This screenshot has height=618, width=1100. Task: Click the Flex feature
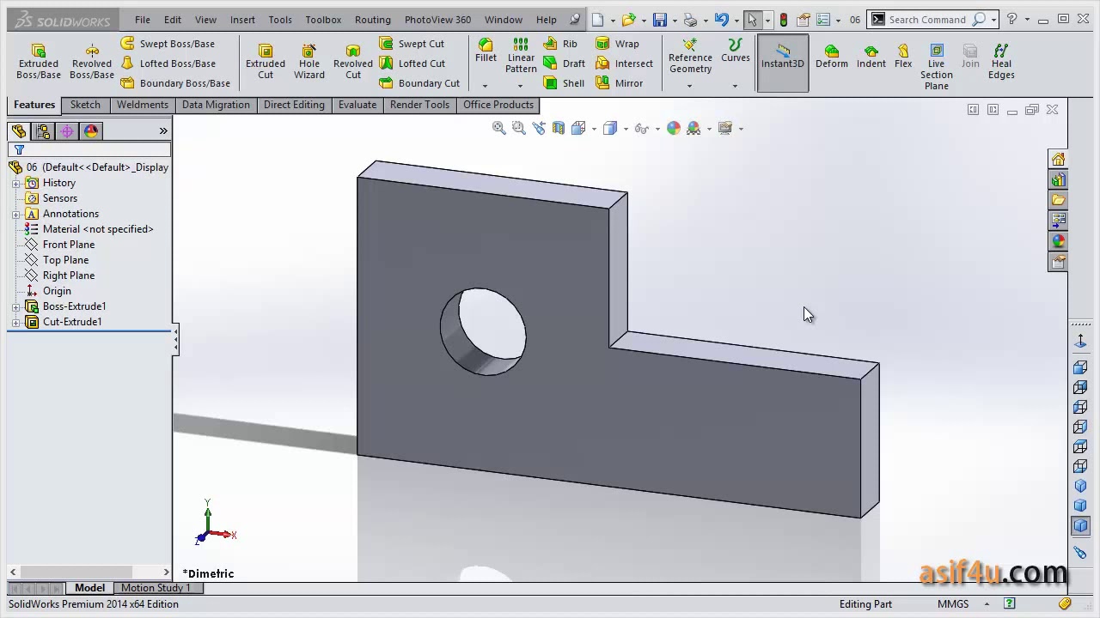click(903, 57)
